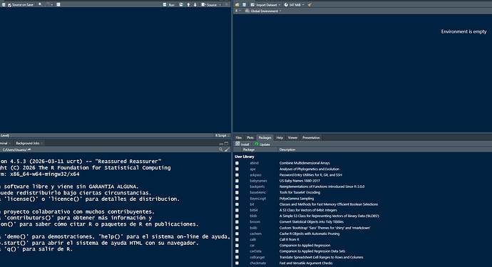Click the 'Companion to Applied Regression Data Sets' text
The width and height of the screenshot is (492, 267).
(x=312, y=251)
